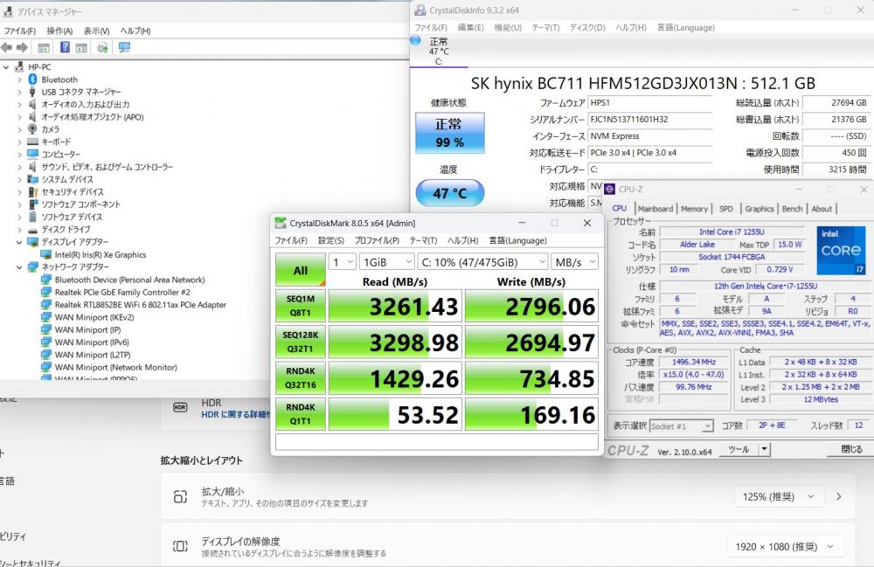Open 操作(A) menu in Device Manager
Image resolution: width=874 pixels, height=567 pixels.
pos(59,31)
